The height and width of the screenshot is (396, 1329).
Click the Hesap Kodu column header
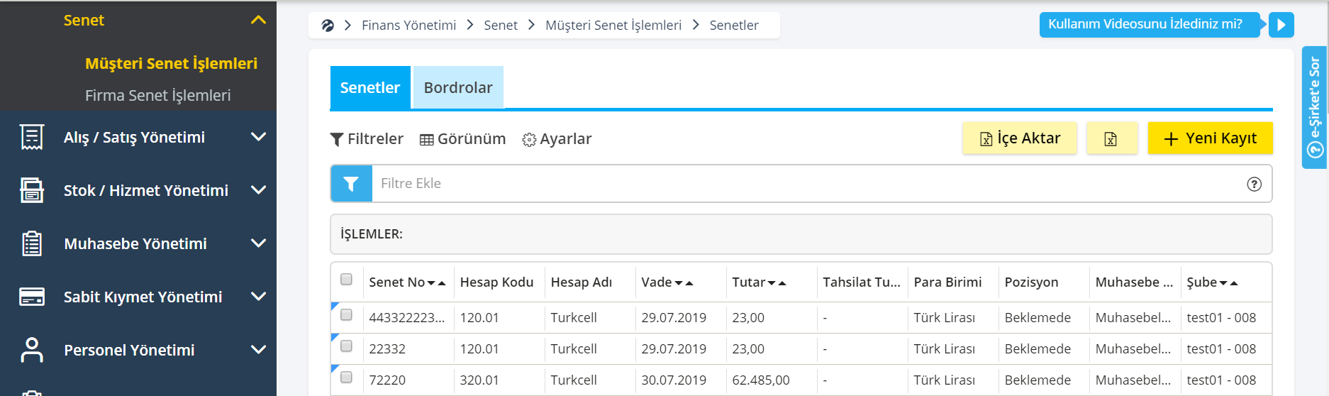pos(496,282)
